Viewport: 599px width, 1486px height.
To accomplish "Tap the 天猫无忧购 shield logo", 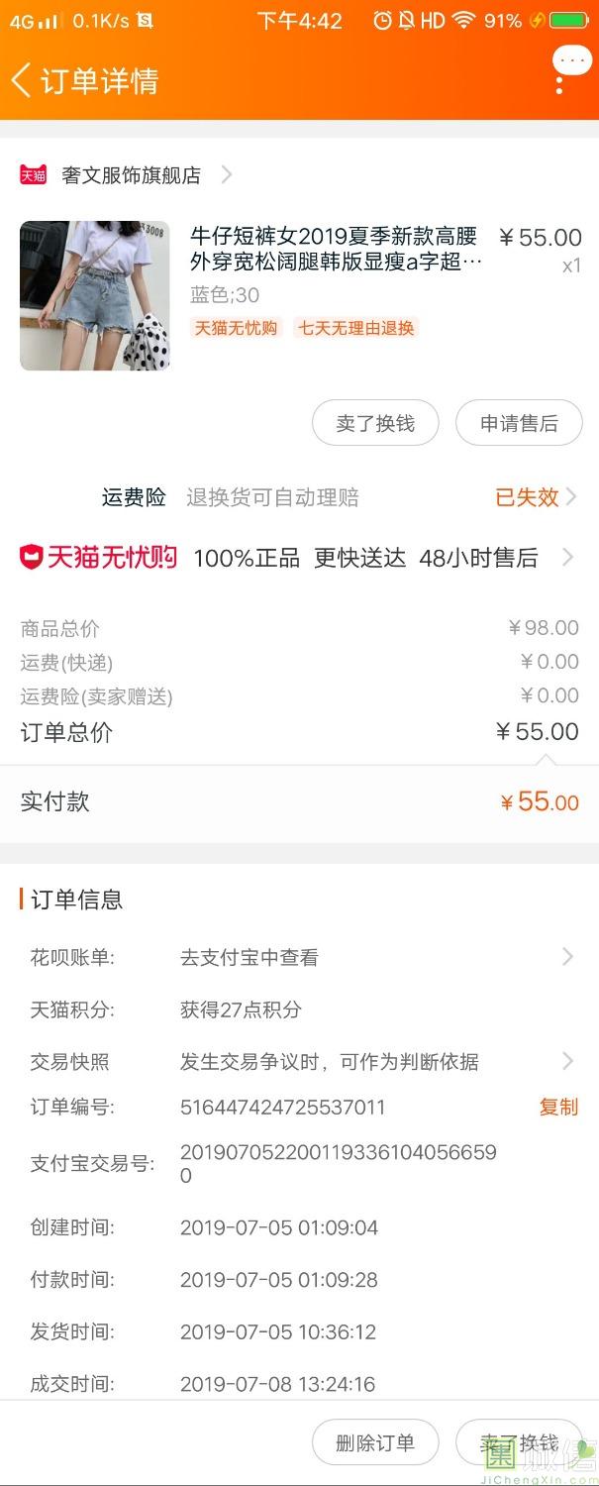I will [32, 558].
